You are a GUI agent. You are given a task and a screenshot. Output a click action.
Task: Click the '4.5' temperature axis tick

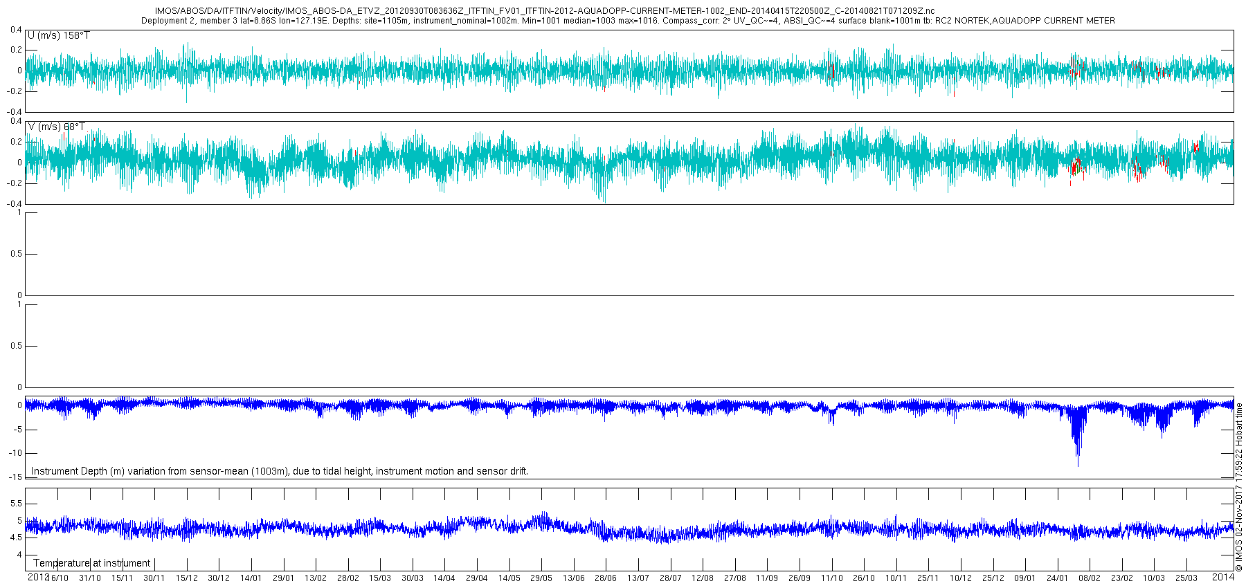(15, 538)
